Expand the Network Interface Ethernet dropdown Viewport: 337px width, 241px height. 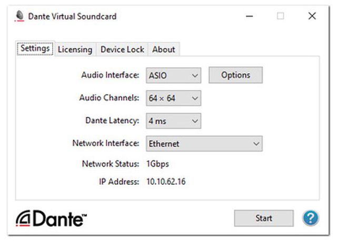204,144
